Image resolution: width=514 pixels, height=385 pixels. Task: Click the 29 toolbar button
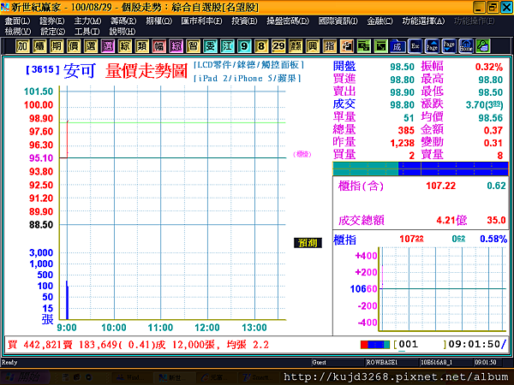click(x=278, y=46)
